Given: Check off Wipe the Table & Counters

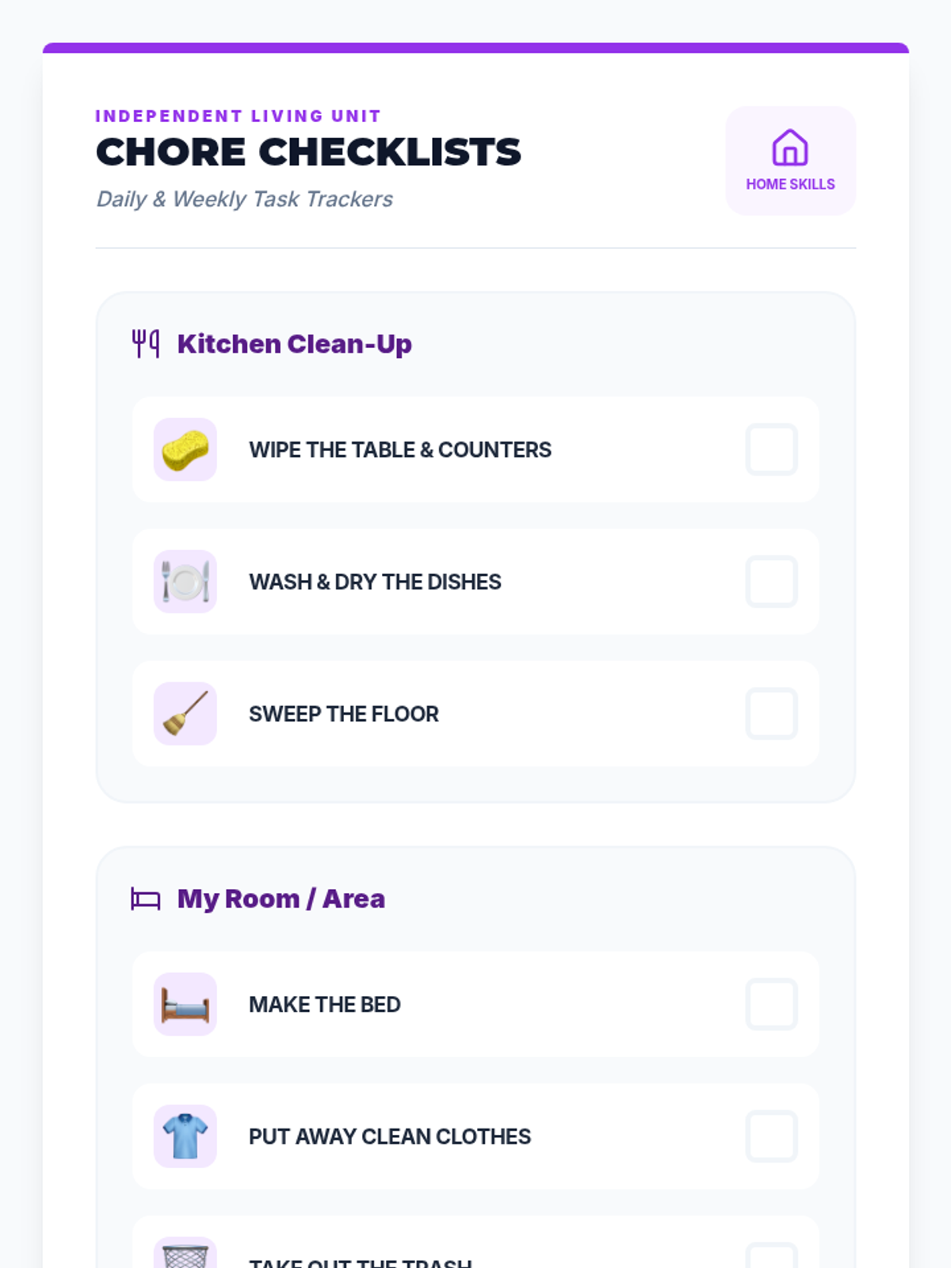Looking at the screenshot, I should pos(771,449).
